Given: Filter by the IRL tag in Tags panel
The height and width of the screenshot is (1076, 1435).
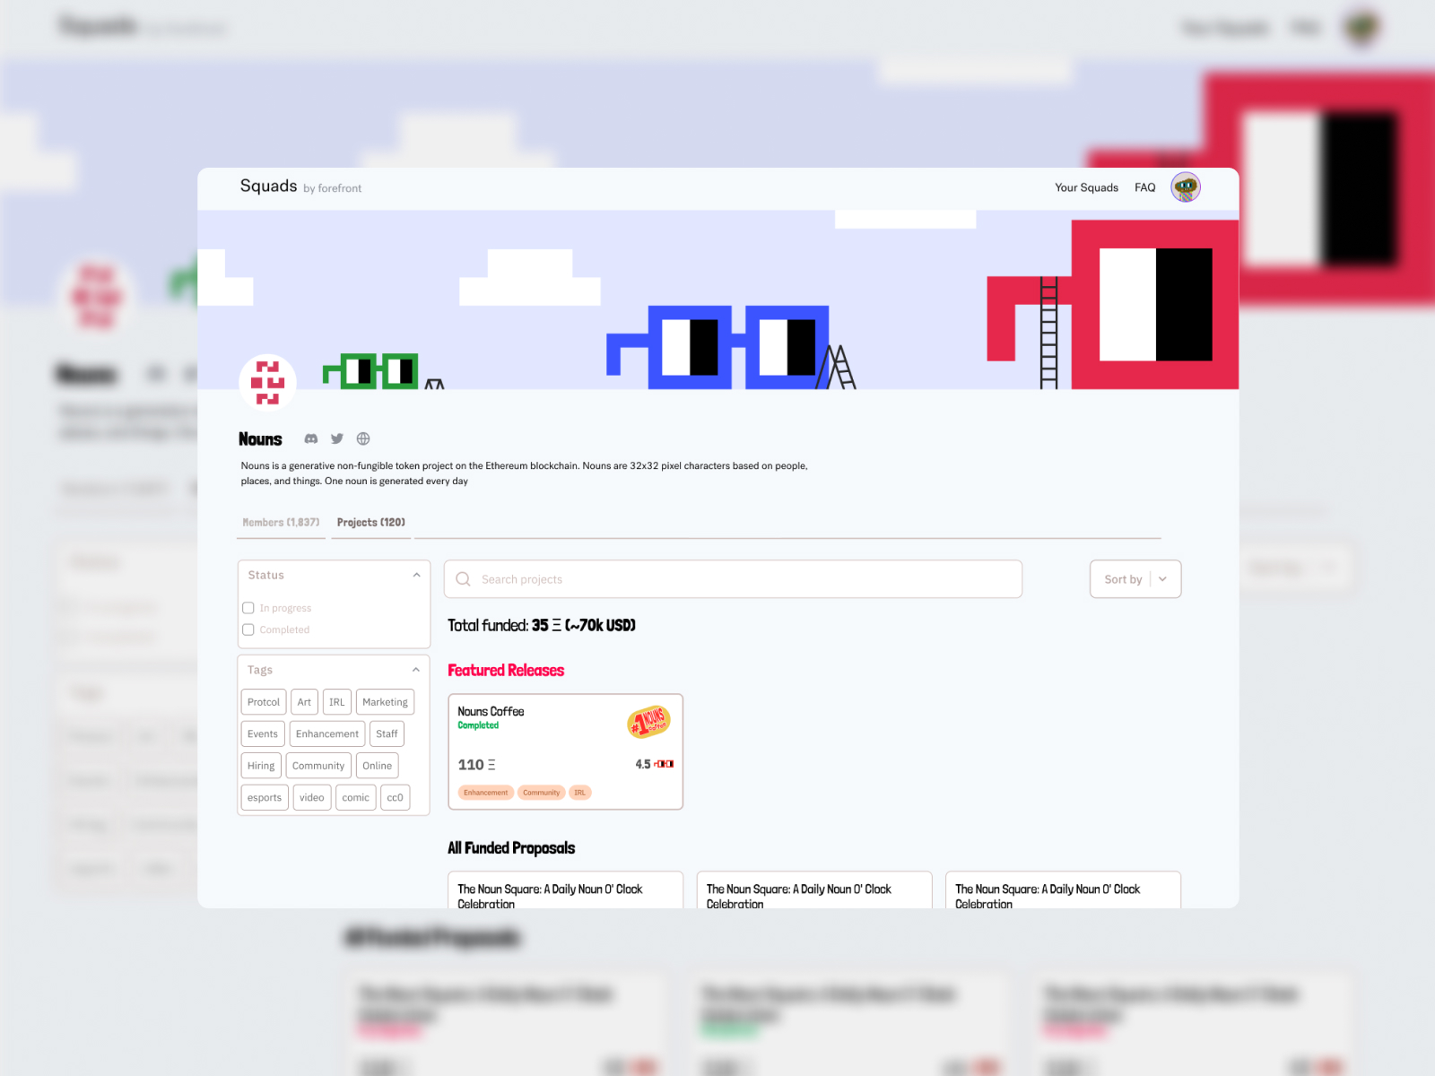Looking at the screenshot, I should (x=336, y=702).
